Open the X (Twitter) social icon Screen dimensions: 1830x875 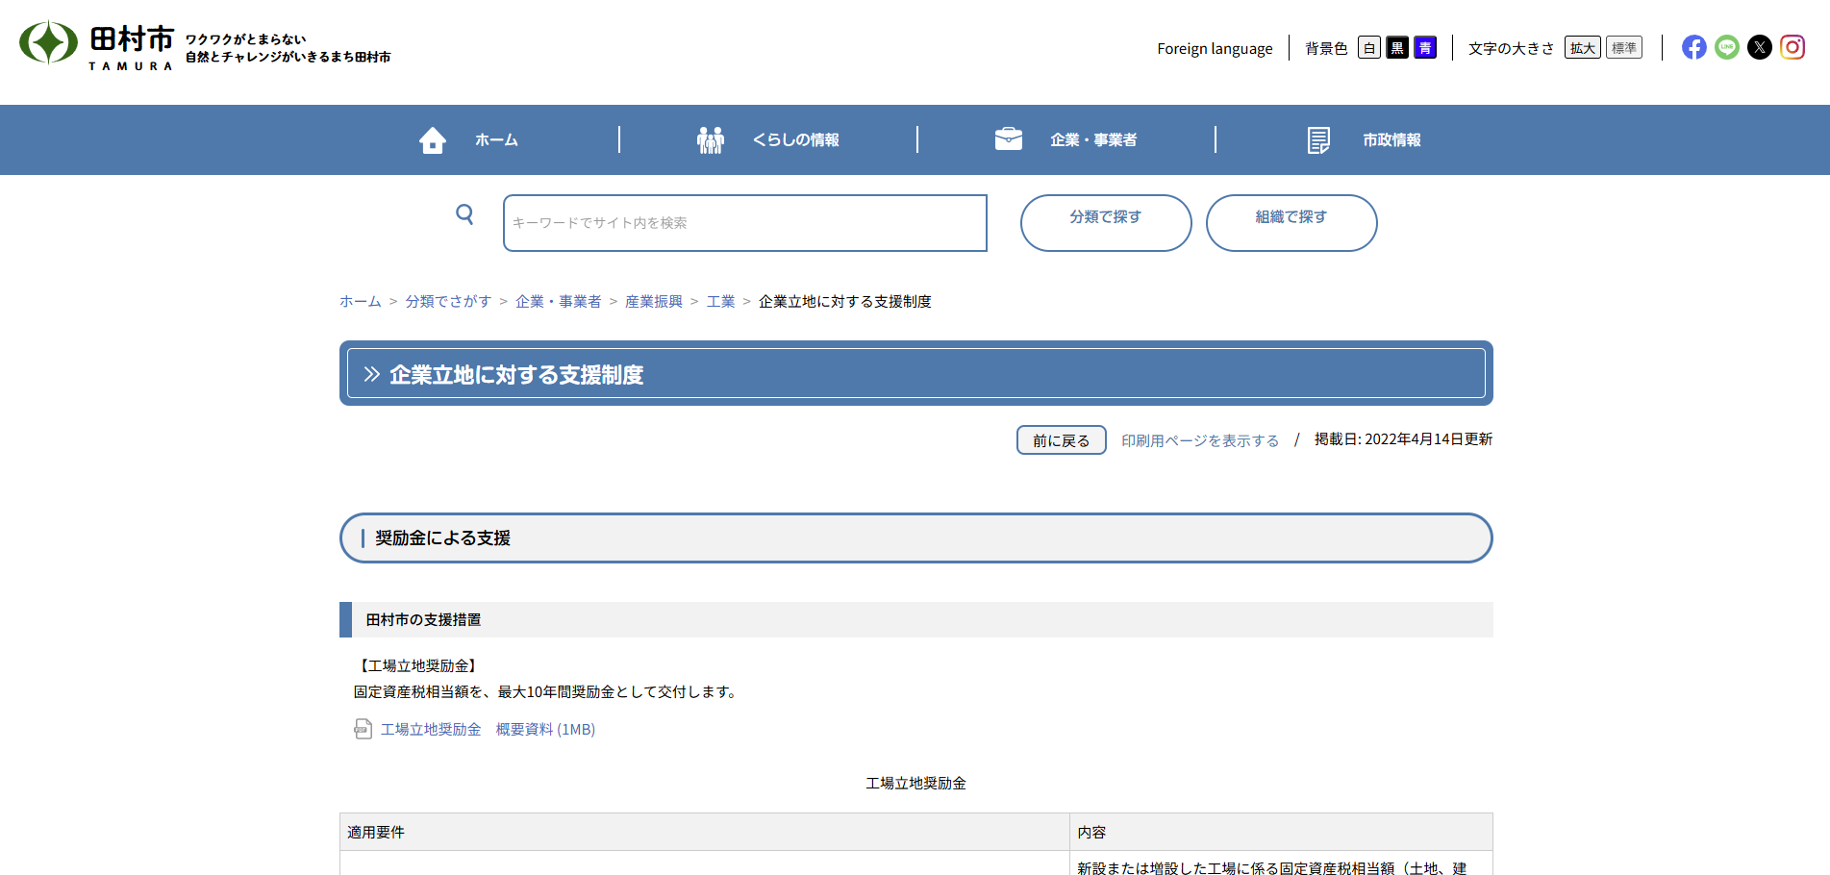pyautogui.click(x=1760, y=47)
